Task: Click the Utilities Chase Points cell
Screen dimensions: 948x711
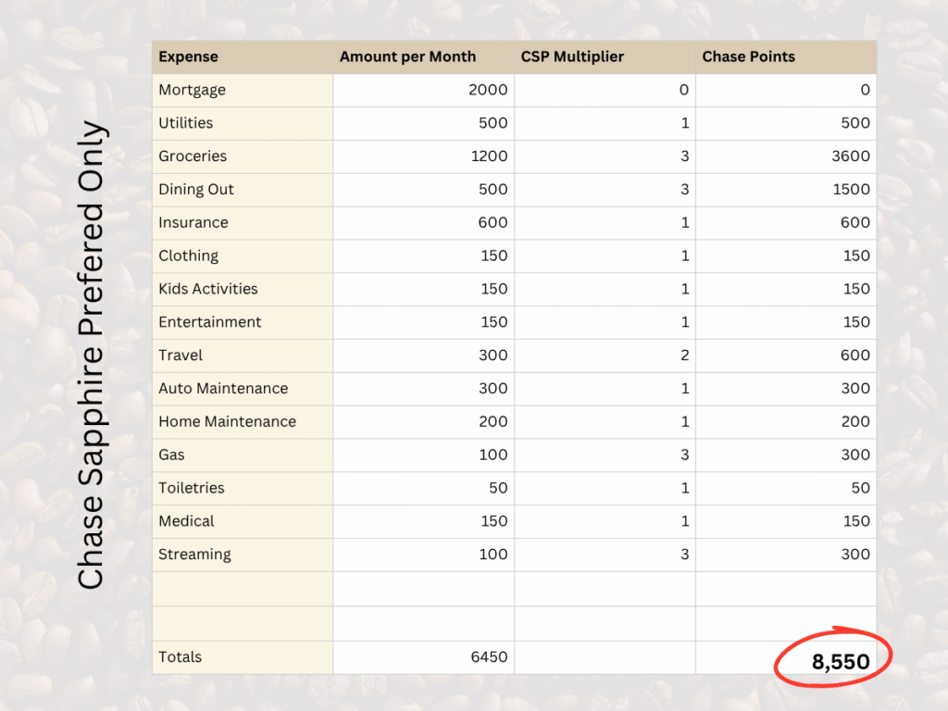Action: 787,123
